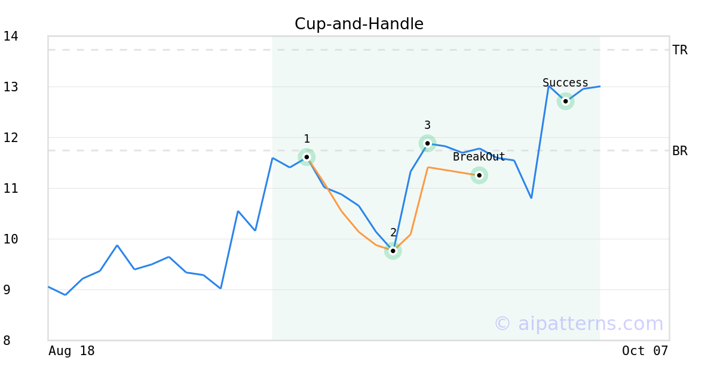717x376 pixels.
Task: Click the Success text annotation
Action: 565,83
